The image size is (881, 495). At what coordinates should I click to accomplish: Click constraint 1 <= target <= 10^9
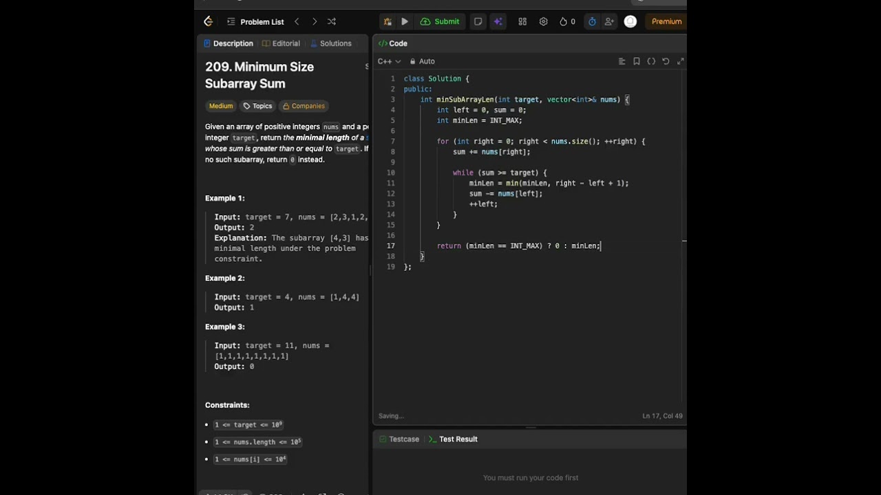(248, 425)
